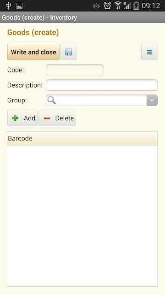Tap the eye smart-stay status icon
The height and width of the screenshot is (295, 165).
point(96,6)
